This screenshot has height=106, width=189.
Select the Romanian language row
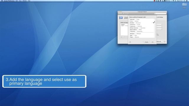(142, 23)
